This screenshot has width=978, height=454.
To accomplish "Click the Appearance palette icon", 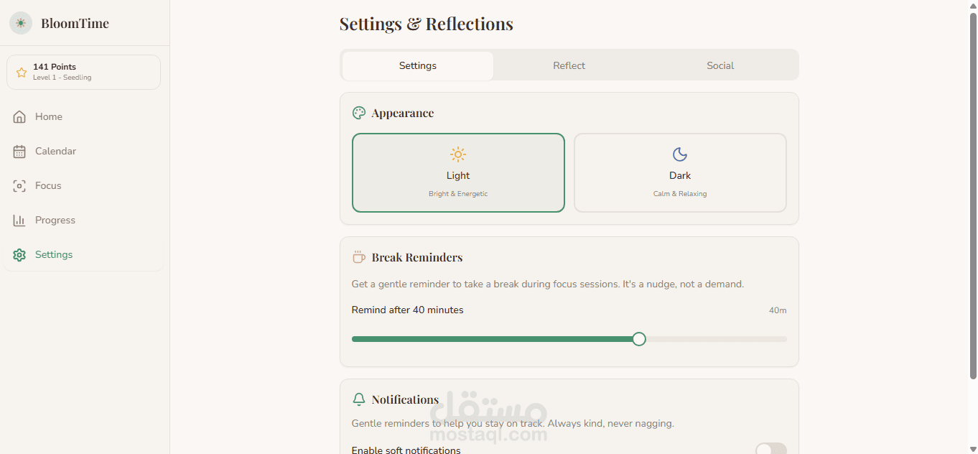I will [x=359, y=113].
